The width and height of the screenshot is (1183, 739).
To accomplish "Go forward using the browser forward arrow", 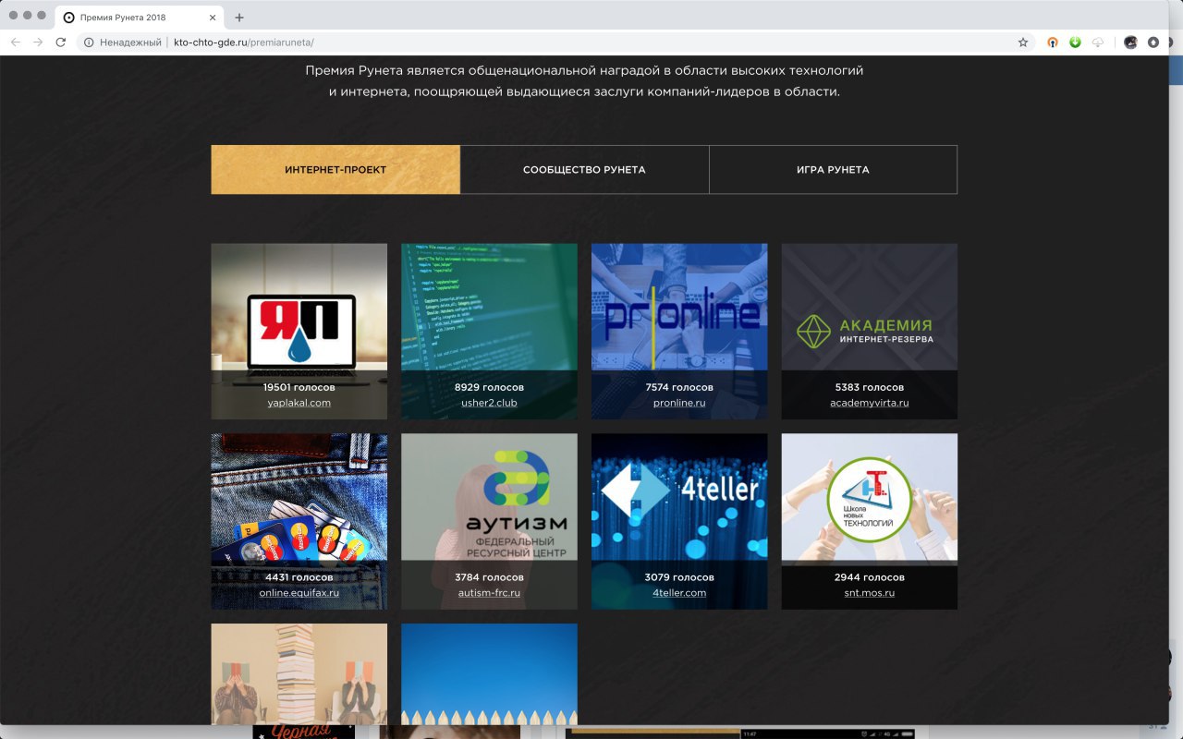I will click(x=38, y=42).
